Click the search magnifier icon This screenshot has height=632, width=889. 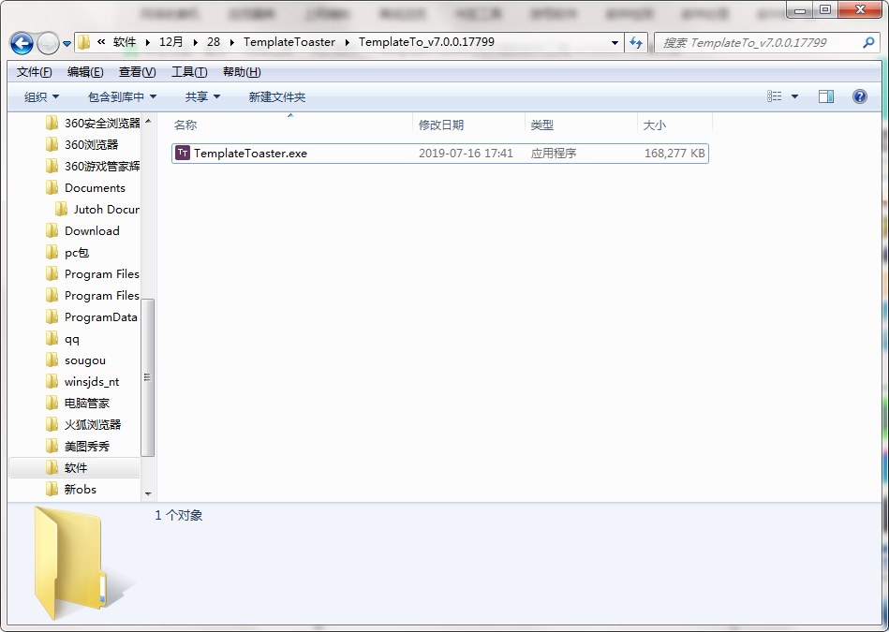click(868, 42)
